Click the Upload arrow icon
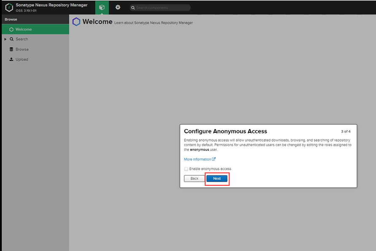The height and width of the screenshot is (251, 376). point(11,59)
